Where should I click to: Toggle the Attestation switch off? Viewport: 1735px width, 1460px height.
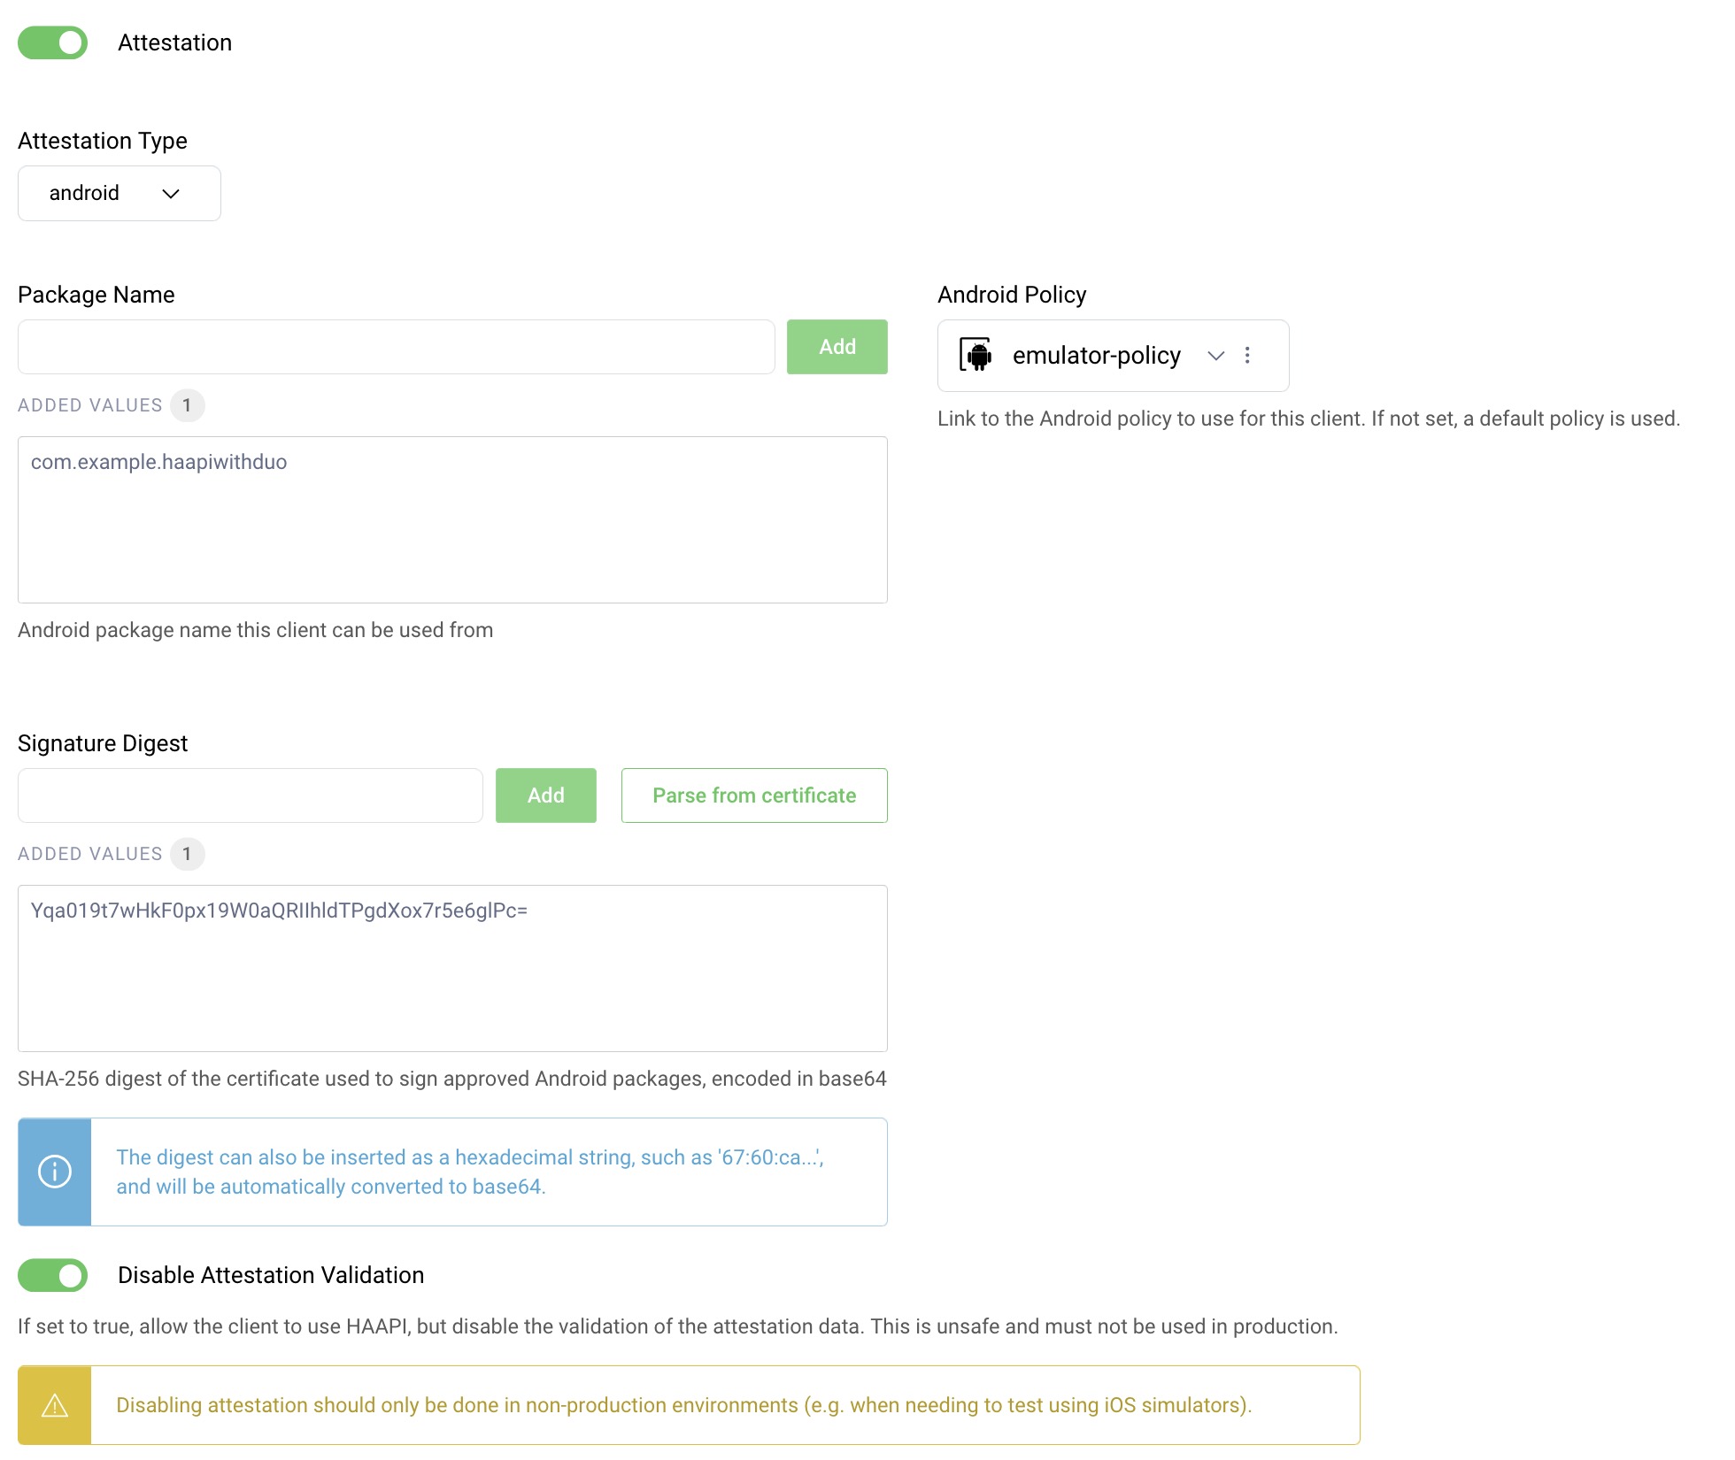[x=53, y=42]
